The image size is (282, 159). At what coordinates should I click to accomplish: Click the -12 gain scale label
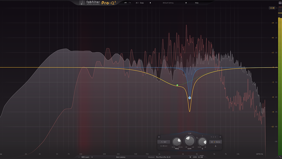coord(272,127)
